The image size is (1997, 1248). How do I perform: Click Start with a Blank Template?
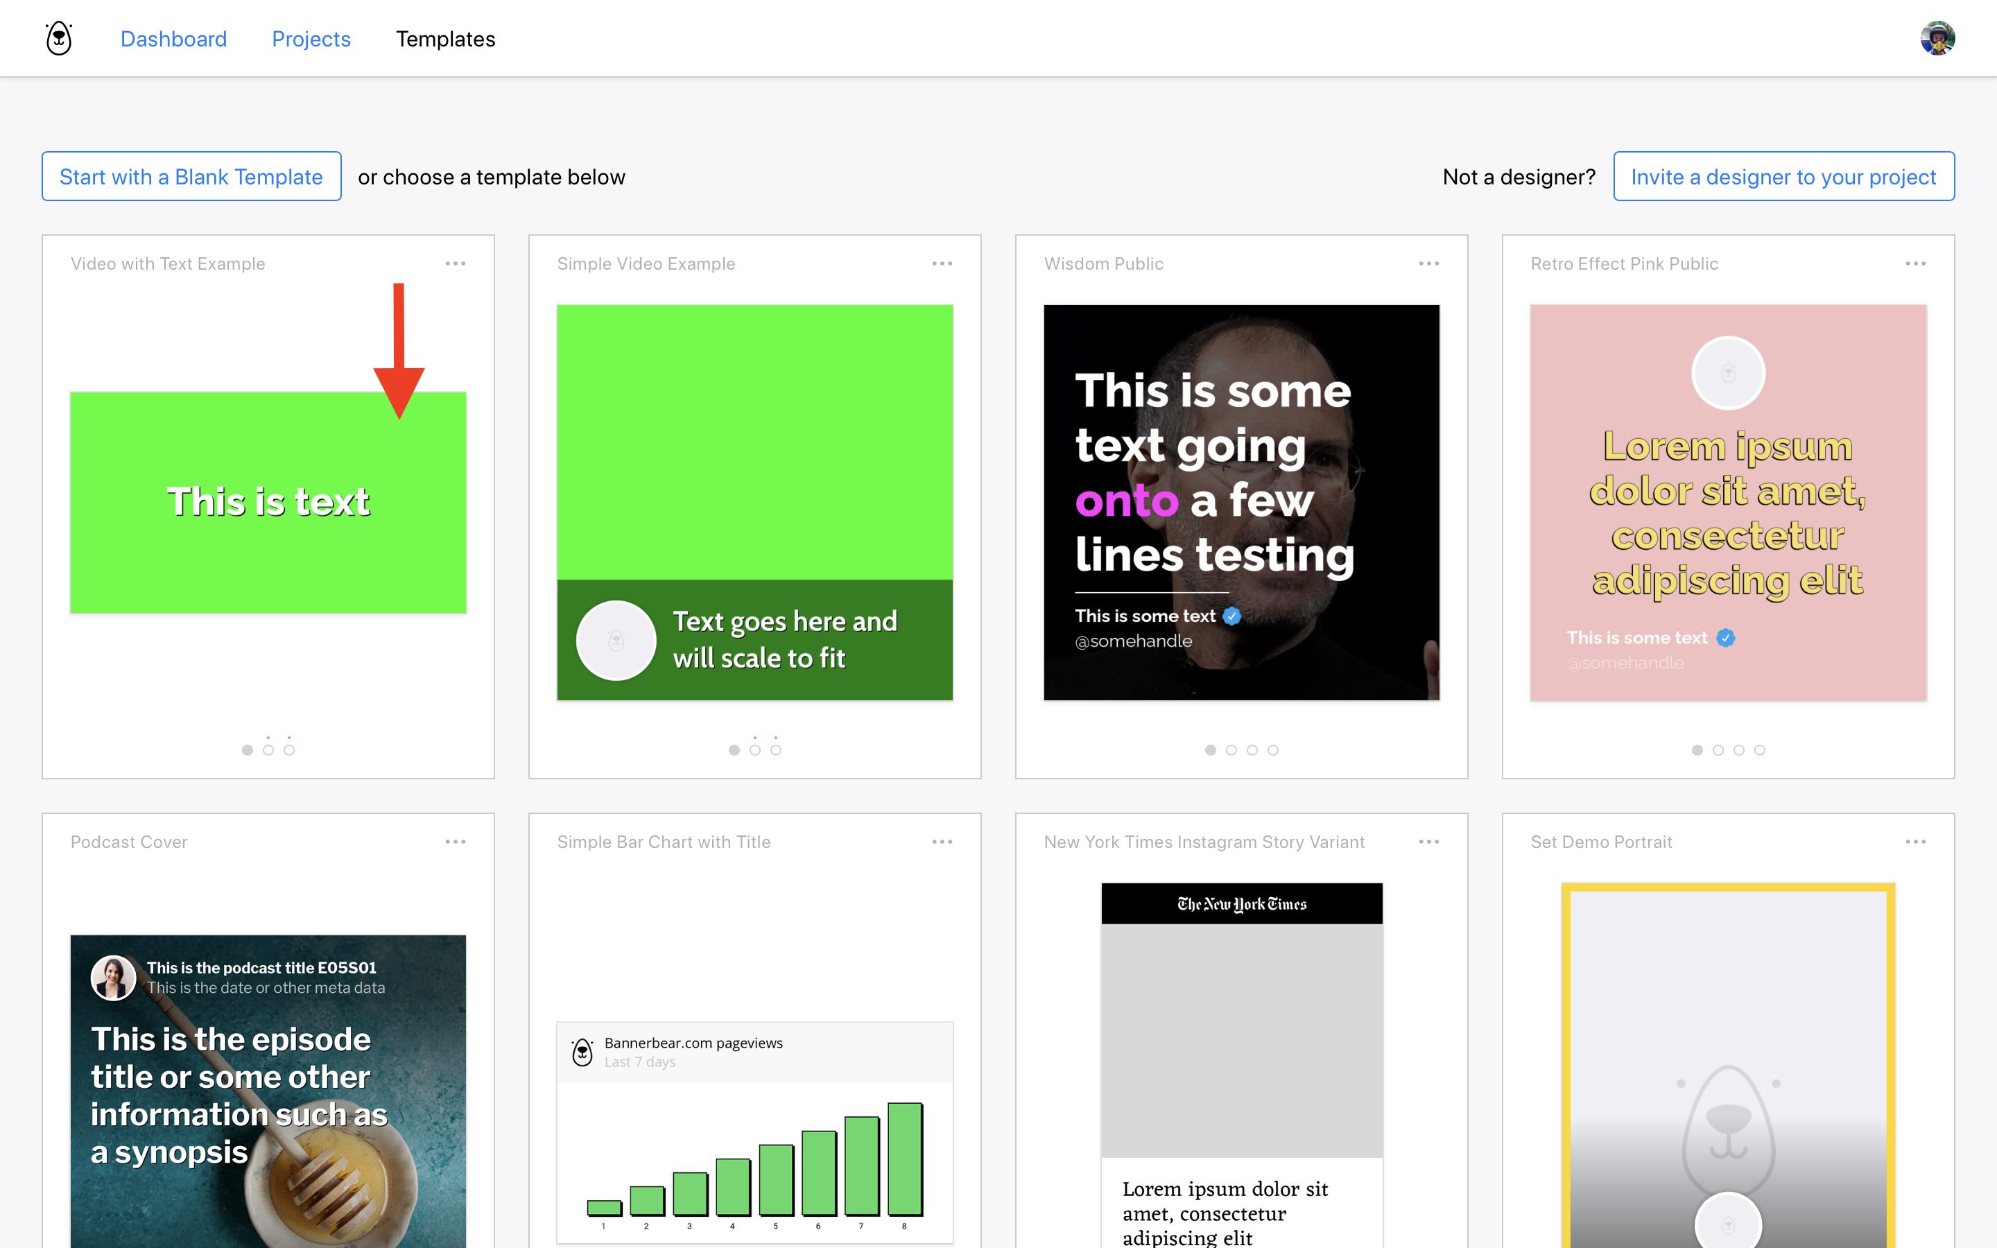(x=191, y=177)
